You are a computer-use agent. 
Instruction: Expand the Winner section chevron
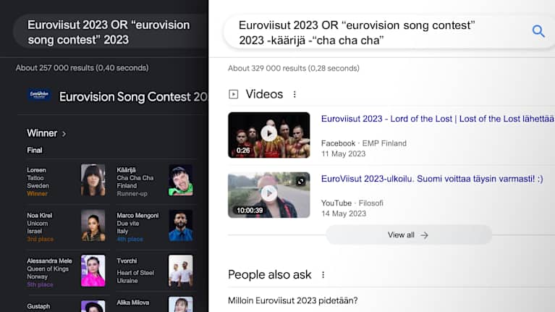64,134
